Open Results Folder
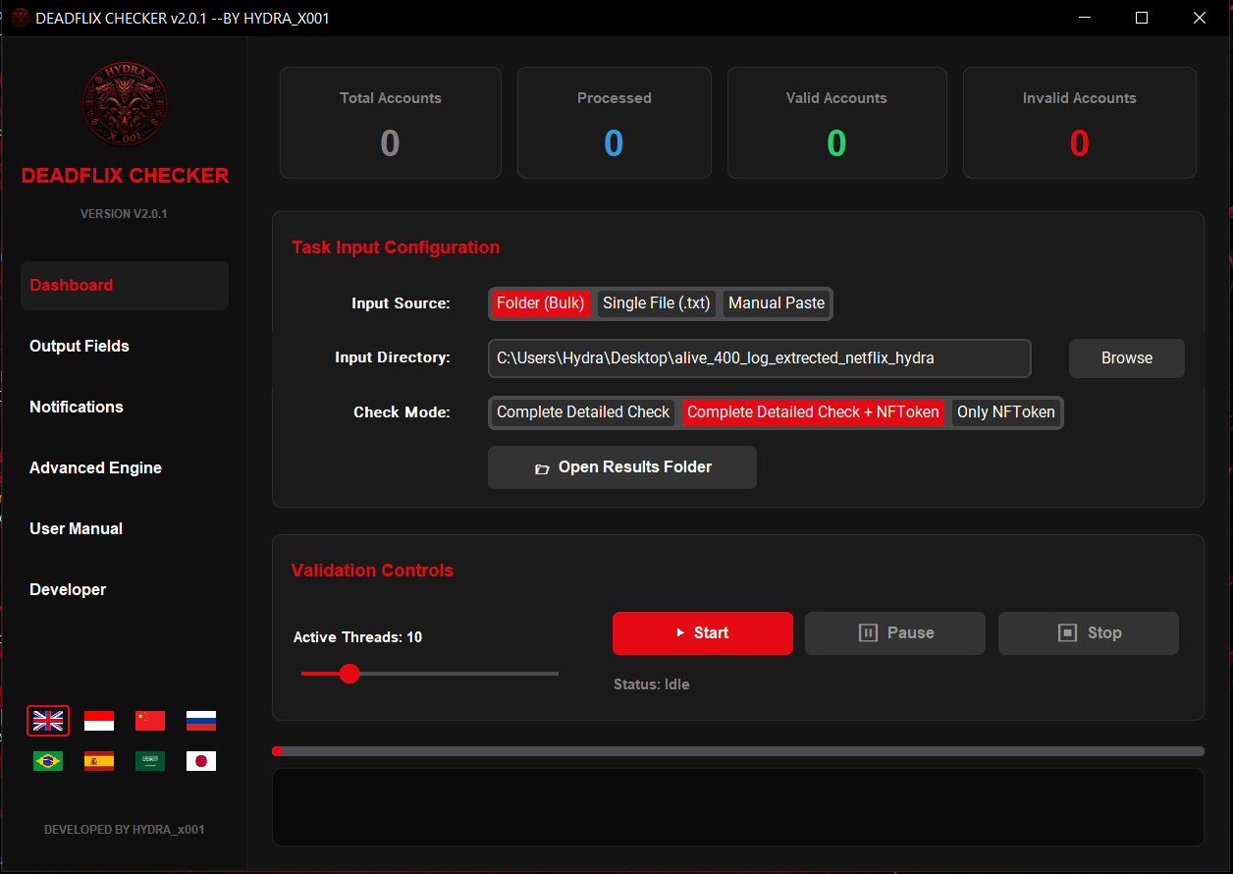The width and height of the screenshot is (1233, 874). (622, 467)
